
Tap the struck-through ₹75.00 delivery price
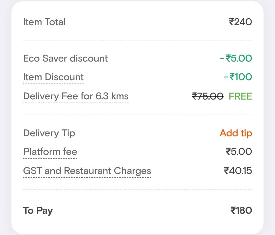[208, 96]
